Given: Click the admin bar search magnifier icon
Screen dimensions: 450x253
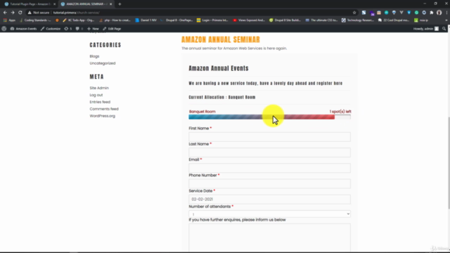Looking at the screenshot, I should (444, 29).
